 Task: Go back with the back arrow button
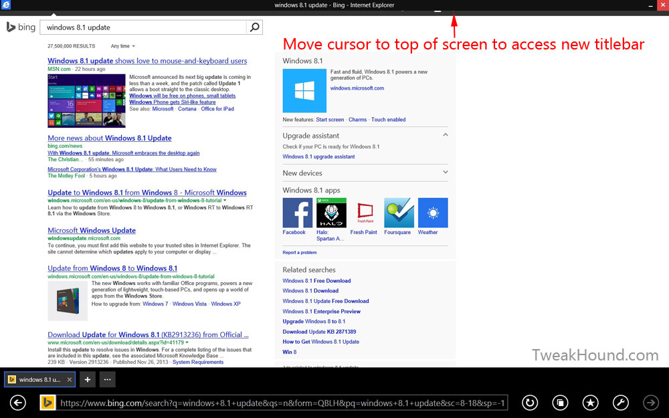coord(18,403)
